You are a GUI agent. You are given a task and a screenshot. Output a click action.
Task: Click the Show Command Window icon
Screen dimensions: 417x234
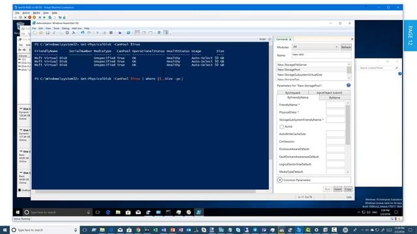159,32
